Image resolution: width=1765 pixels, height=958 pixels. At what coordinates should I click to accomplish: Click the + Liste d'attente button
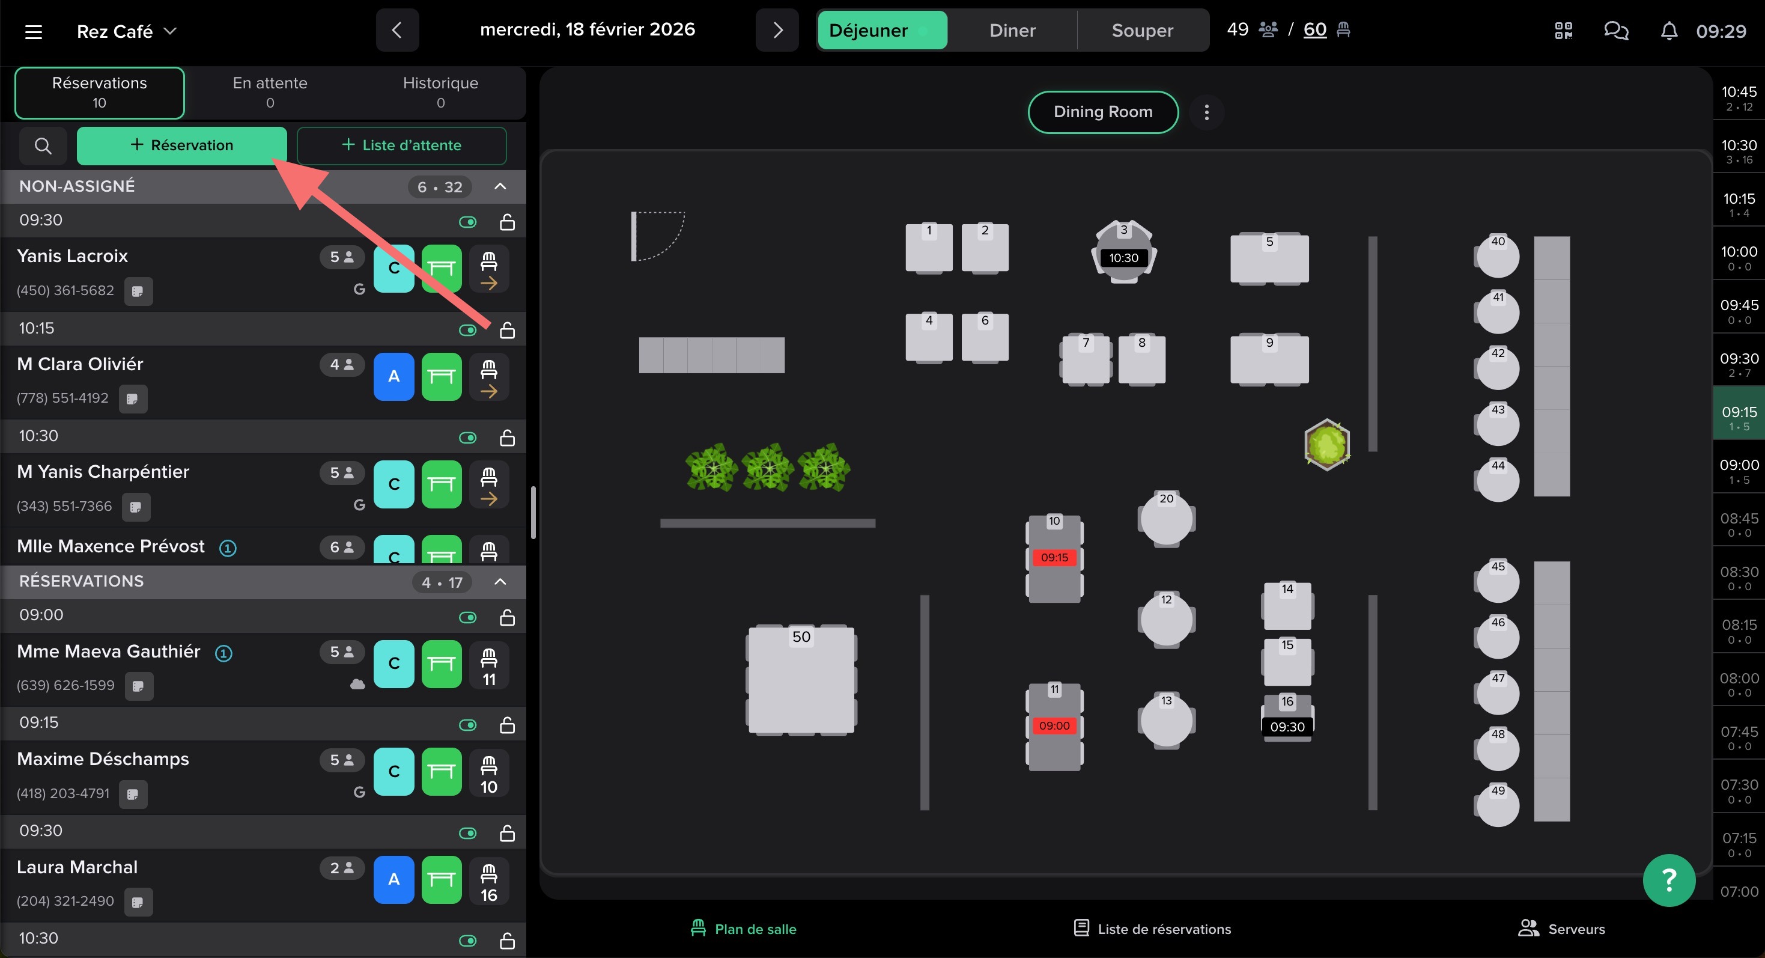tap(401, 146)
